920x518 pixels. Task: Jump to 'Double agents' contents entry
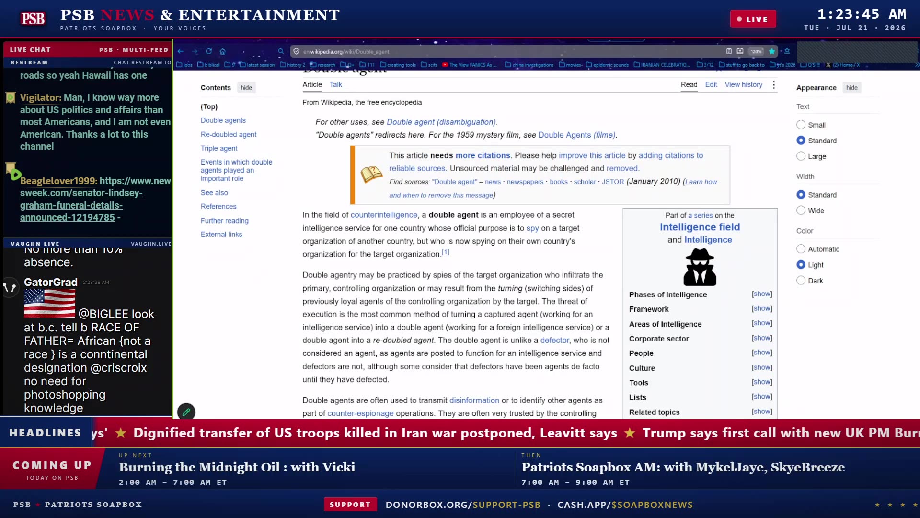[x=223, y=120]
